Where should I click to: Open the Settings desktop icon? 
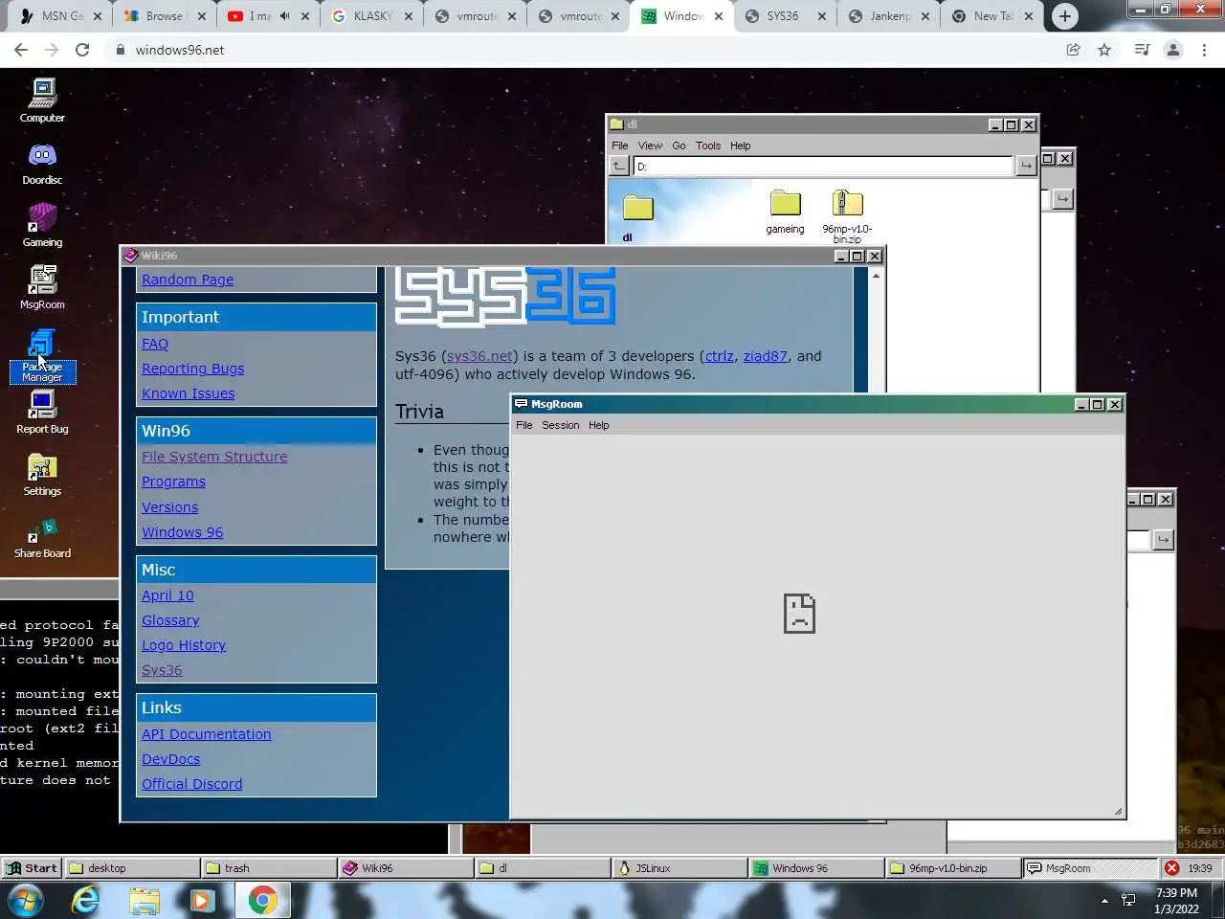[42, 475]
